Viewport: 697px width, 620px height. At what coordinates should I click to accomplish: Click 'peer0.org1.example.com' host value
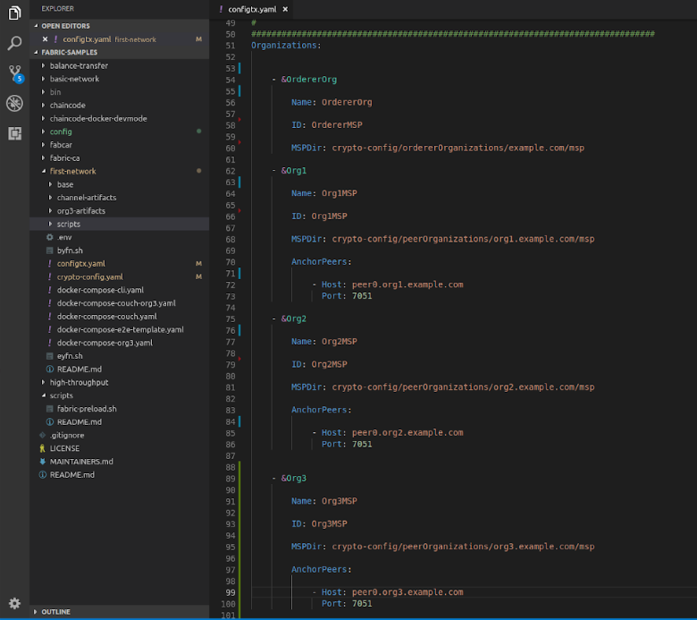tap(407, 285)
